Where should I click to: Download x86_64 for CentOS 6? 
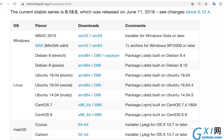click(x=84, y=115)
